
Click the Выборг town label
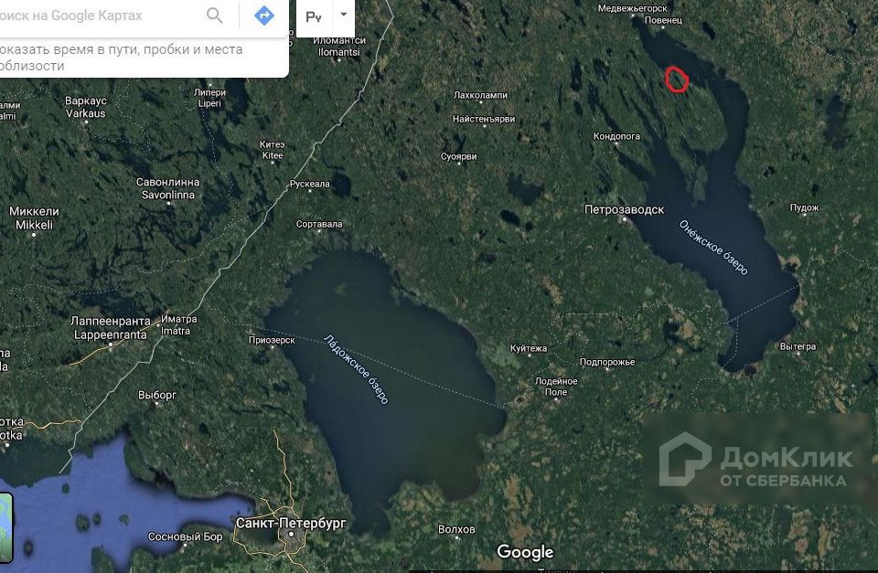click(x=157, y=395)
